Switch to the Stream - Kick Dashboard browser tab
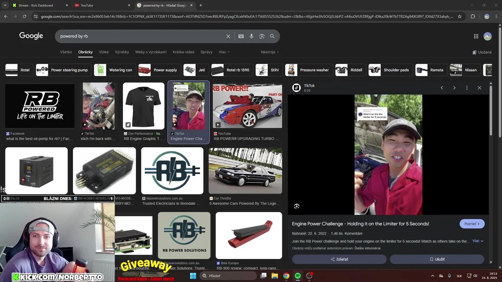The height and width of the screenshot is (282, 502). pos(40,5)
